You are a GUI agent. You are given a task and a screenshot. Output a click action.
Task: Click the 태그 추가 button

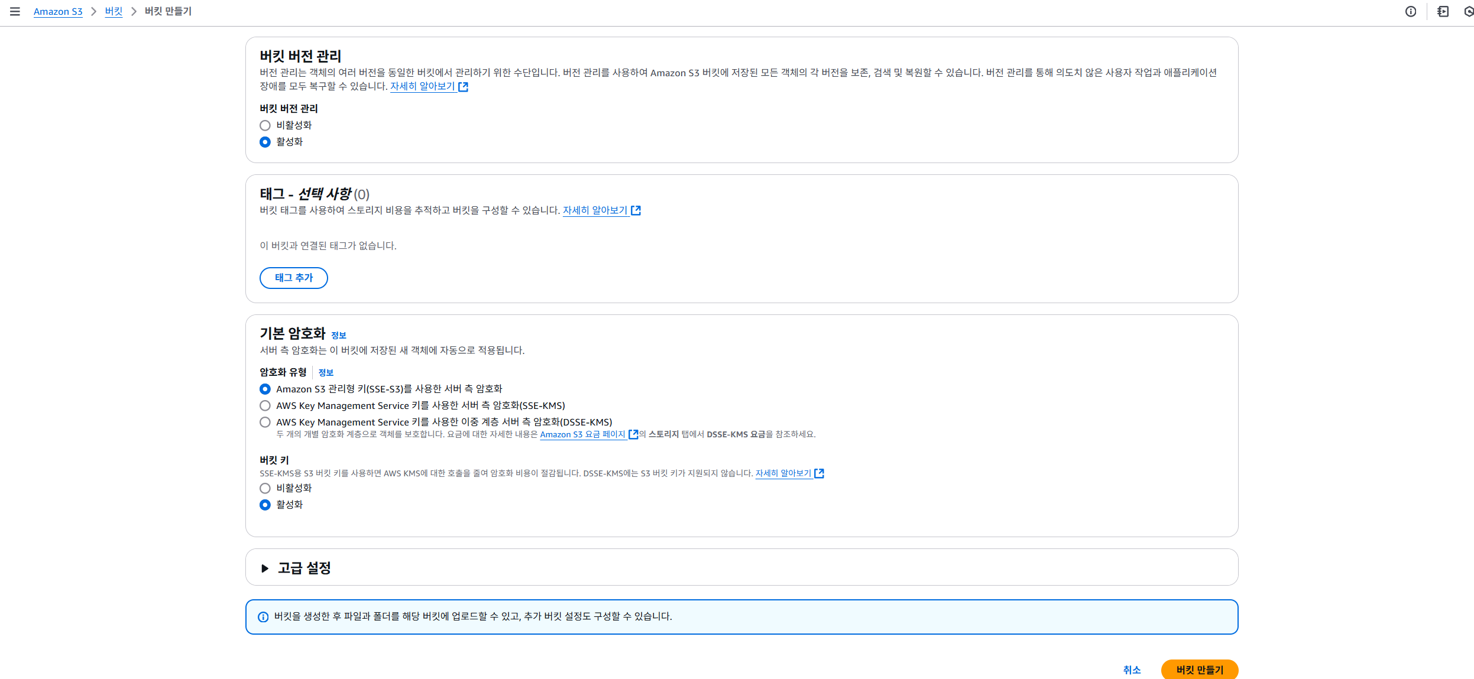pos(293,278)
